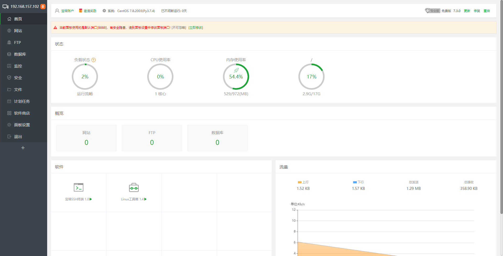This screenshot has height=256, width=503.
Task: Click the CPU使用率 0% gauge
Action: [160, 77]
